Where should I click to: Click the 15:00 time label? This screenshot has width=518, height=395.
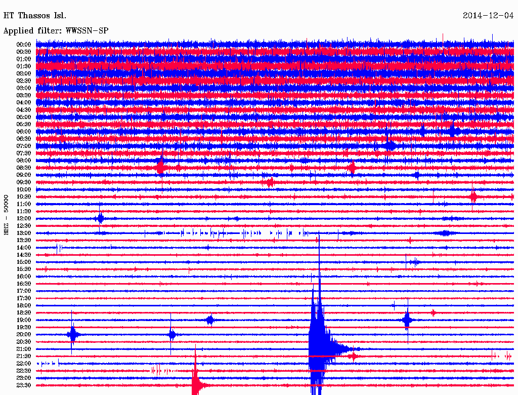[24, 262]
